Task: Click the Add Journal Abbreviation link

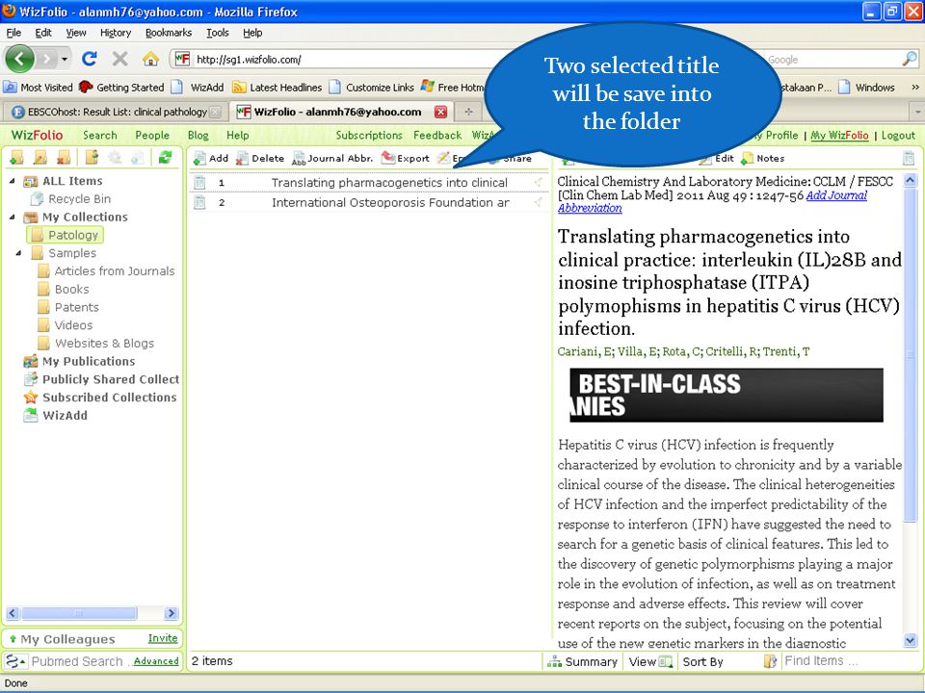Action: click(713, 201)
